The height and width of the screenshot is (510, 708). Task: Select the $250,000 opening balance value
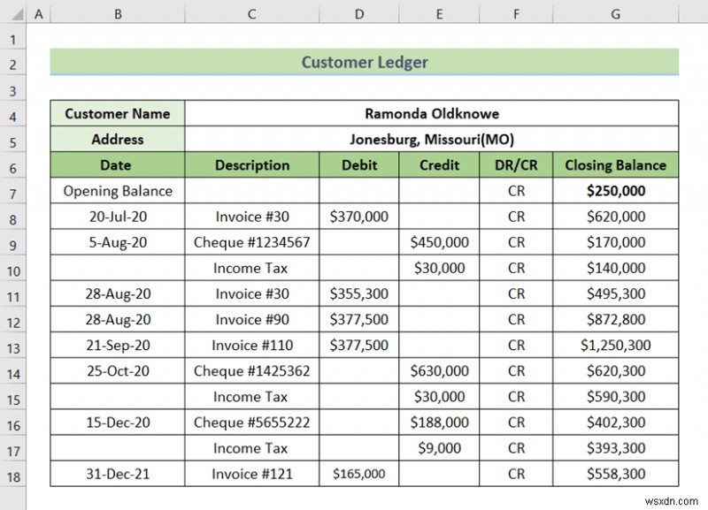(614, 191)
